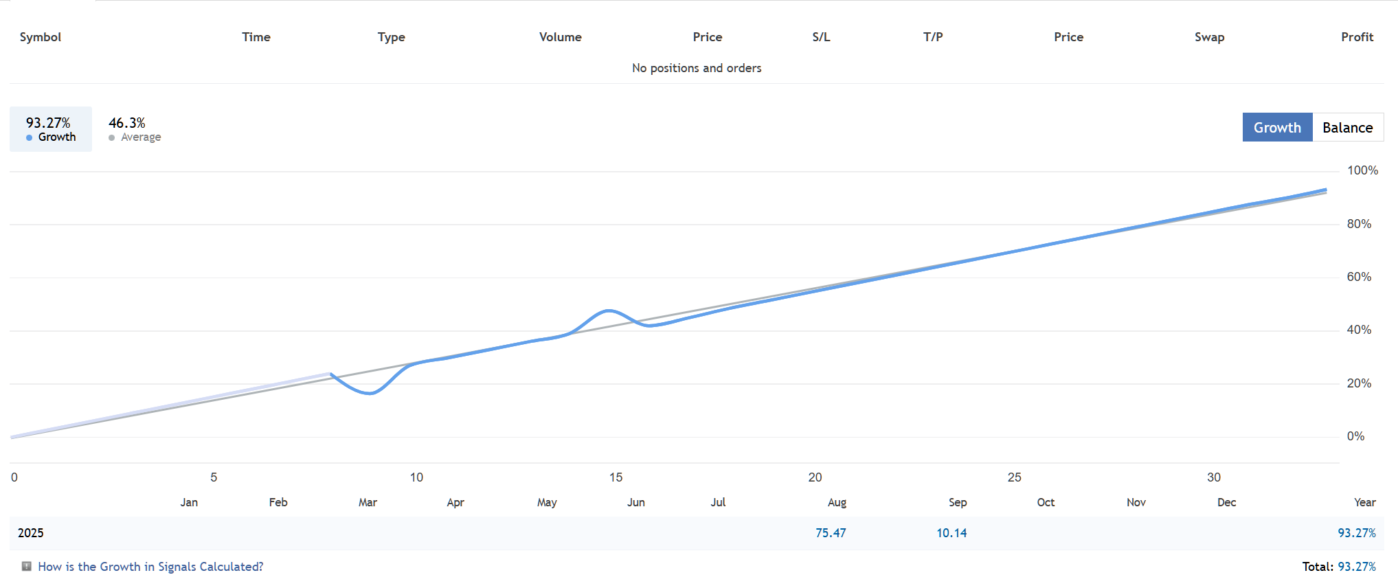The image size is (1398, 575).
Task: Click the growth line's bump peak near week 15
Action: [x=609, y=311]
